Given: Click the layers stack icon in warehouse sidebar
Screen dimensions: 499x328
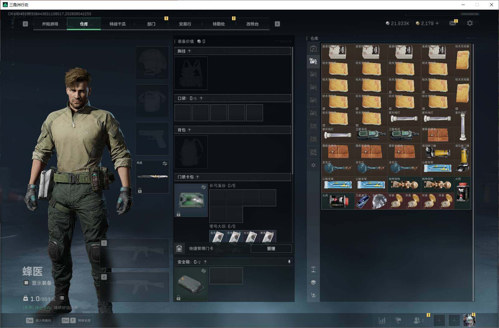Looking at the screenshot, I should click(313, 282).
